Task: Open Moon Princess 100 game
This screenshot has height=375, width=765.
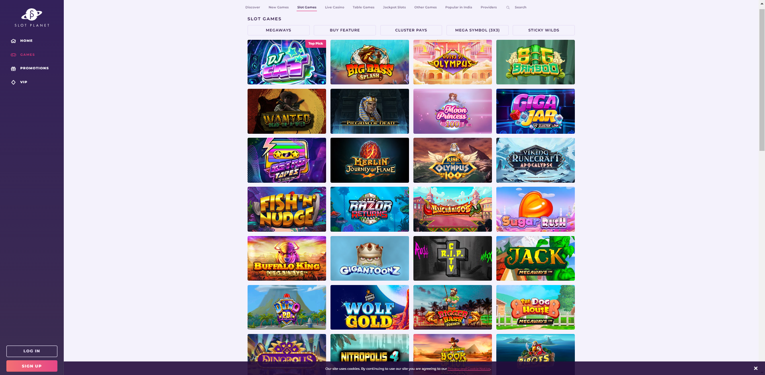Action: [452, 111]
